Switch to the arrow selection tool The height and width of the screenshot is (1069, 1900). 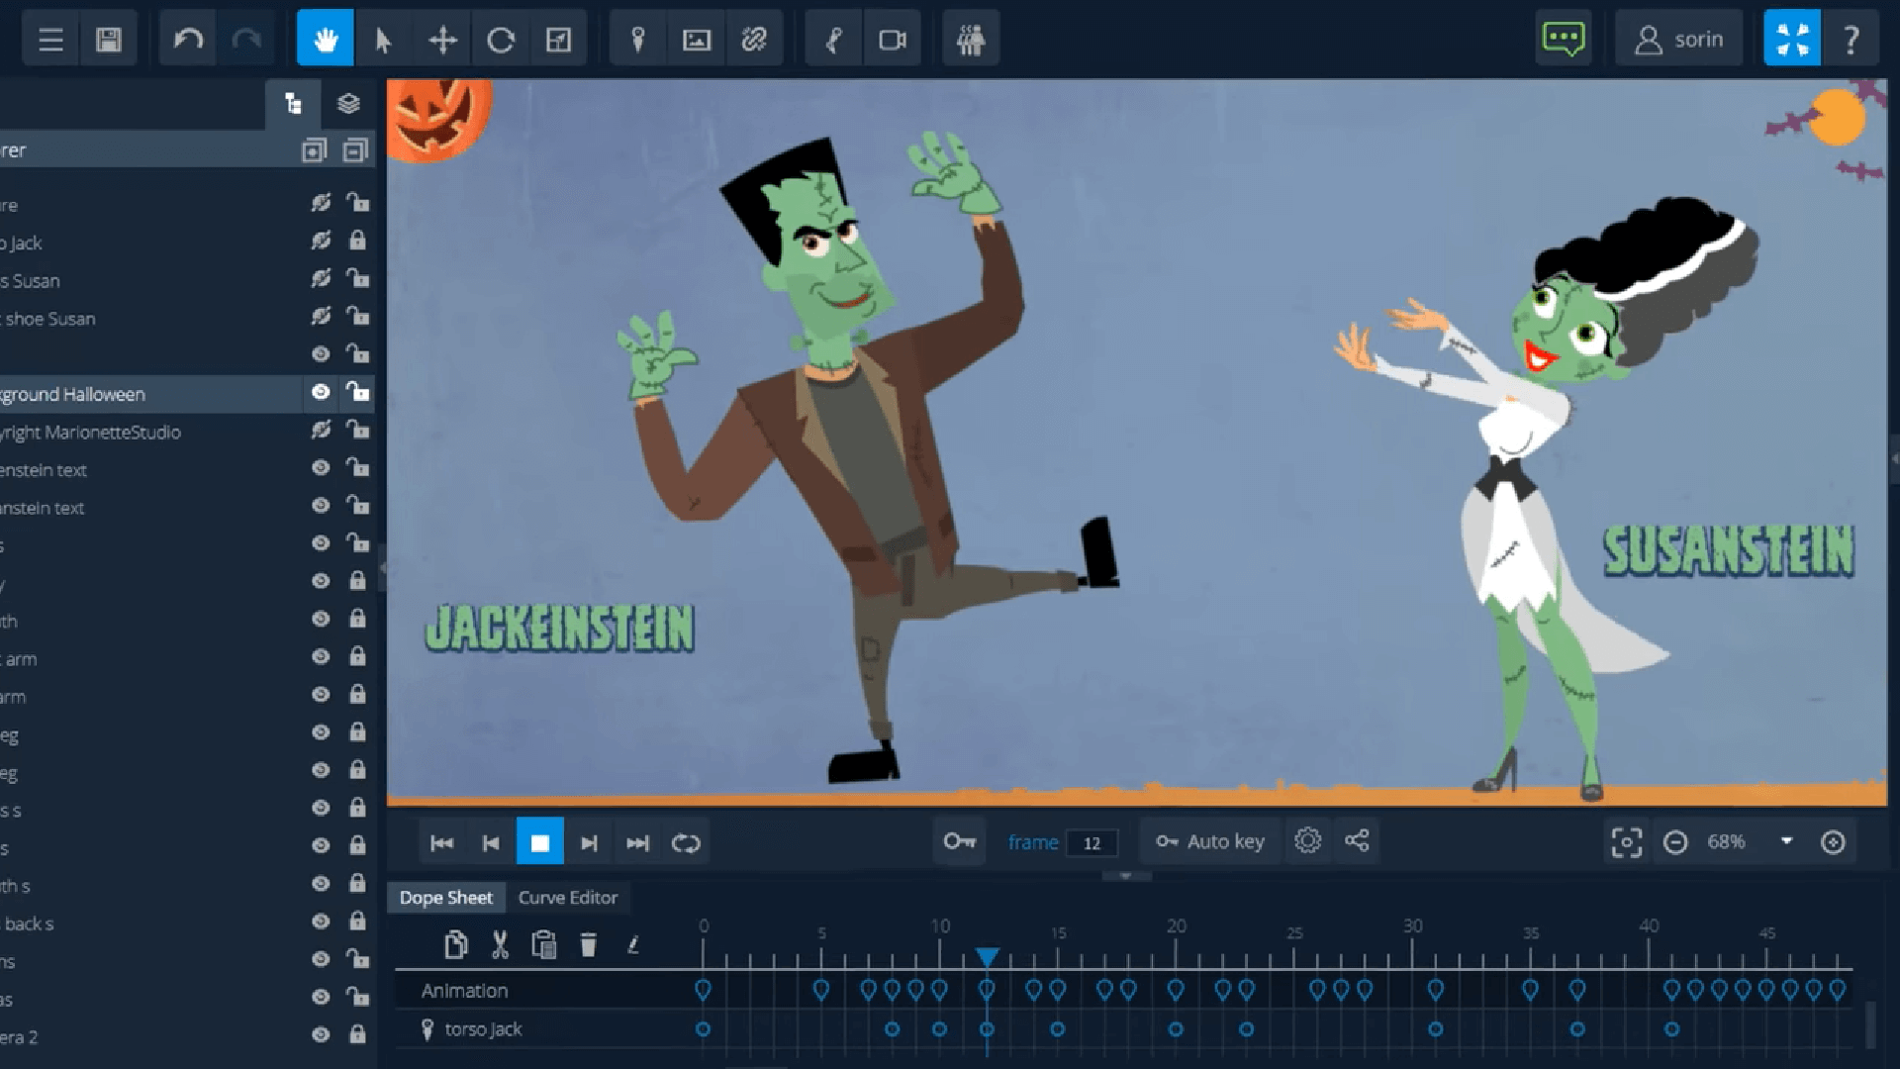coord(383,38)
